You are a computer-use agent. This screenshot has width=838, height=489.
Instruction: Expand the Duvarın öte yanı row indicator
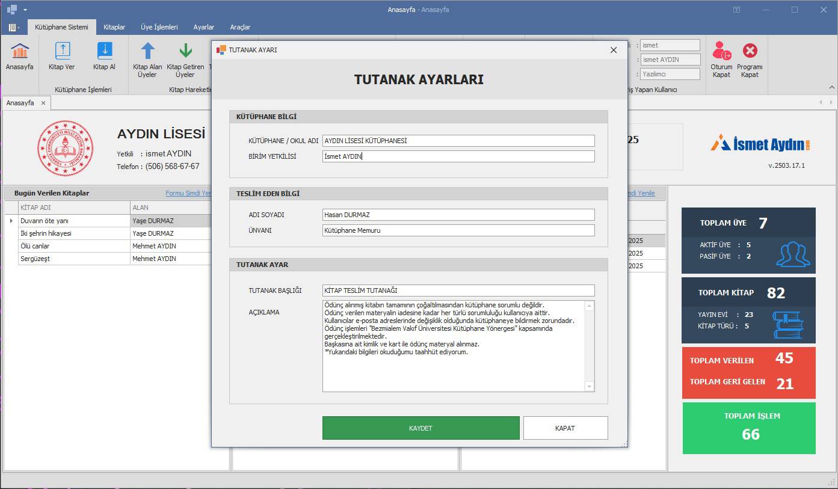tap(11, 221)
